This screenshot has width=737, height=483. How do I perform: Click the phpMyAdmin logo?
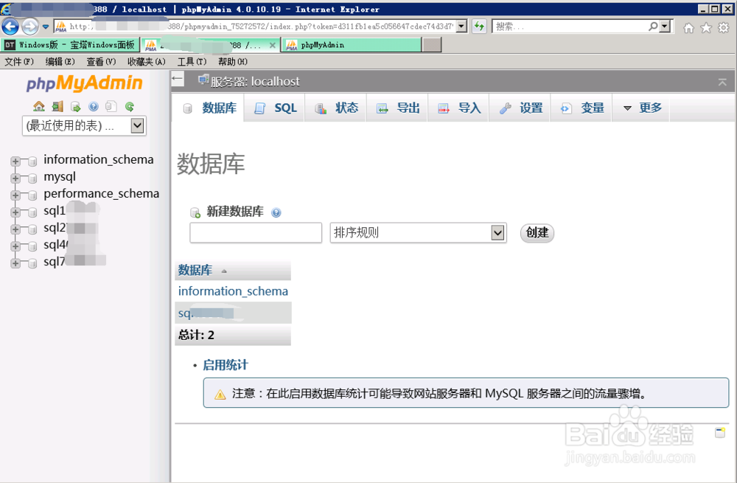84,83
